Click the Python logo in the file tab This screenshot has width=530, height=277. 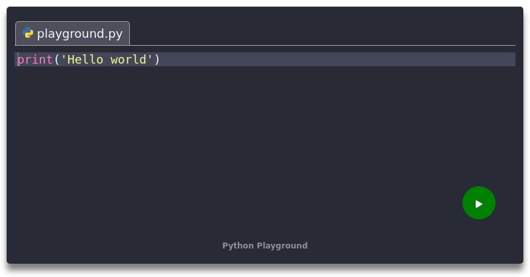[x=28, y=33]
